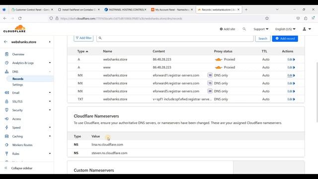The height and width of the screenshot is (179, 318).
Task: Edit the eforward5 MX record
Action: tap(291, 91)
